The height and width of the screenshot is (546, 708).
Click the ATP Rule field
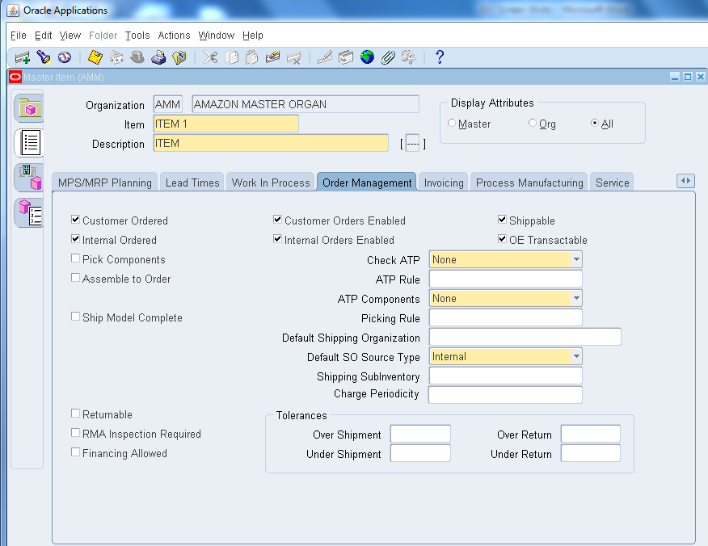(506, 279)
